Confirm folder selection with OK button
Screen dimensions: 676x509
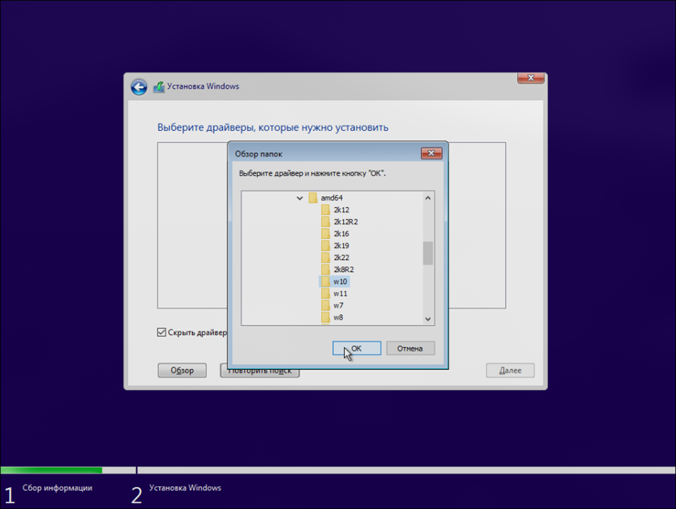(x=357, y=348)
